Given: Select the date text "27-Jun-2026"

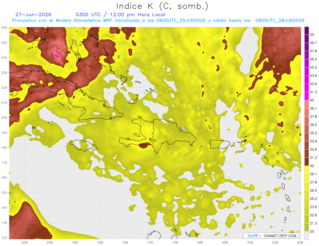Looking at the screenshot, I should (x=33, y=15).
